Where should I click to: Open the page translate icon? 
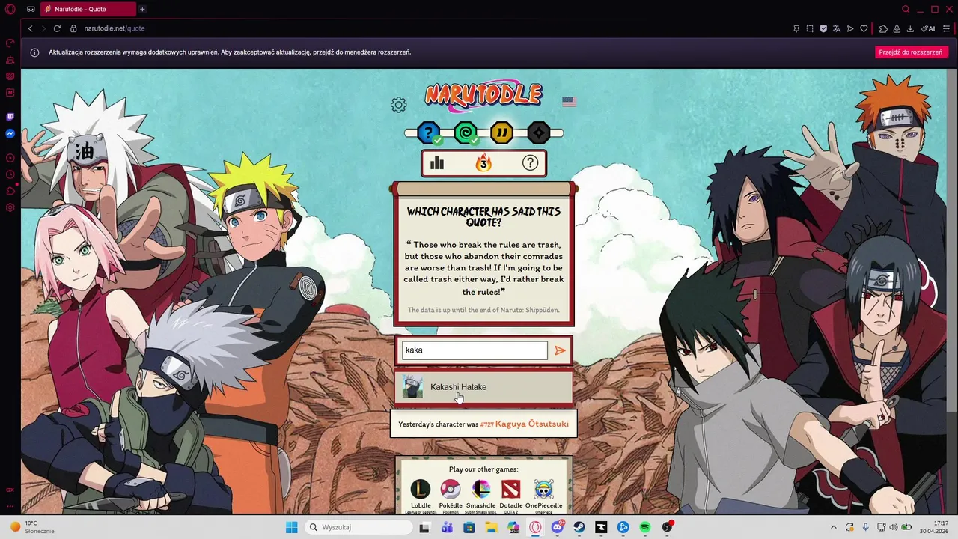pyautogui.click(x=837, y=28)
